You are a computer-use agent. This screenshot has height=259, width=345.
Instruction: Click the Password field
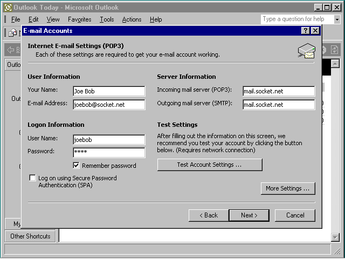click(109, 152)
